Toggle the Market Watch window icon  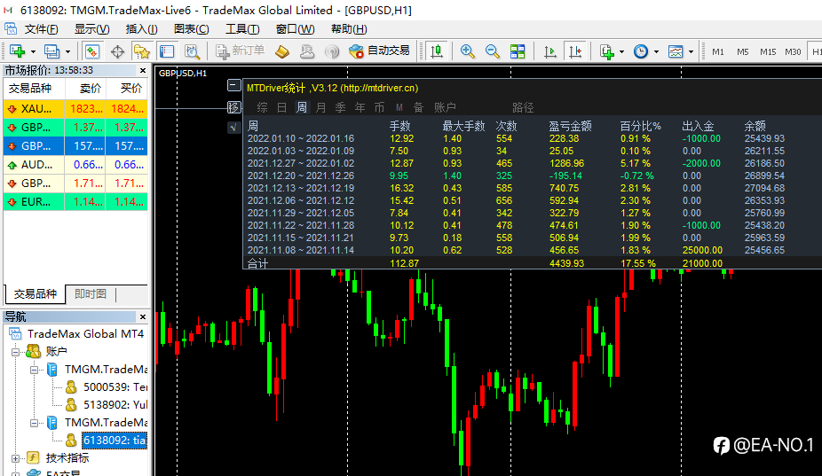[92, 51]
